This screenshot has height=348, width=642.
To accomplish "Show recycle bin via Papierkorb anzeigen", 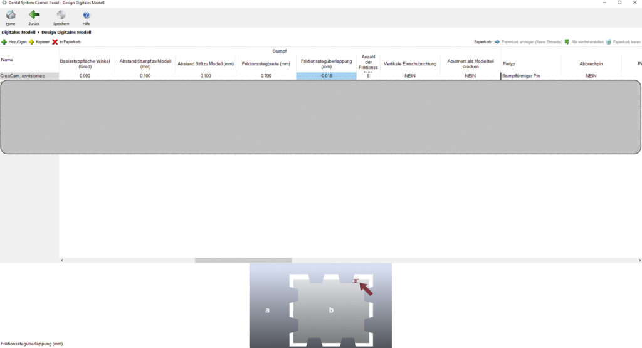I will 528,42.
